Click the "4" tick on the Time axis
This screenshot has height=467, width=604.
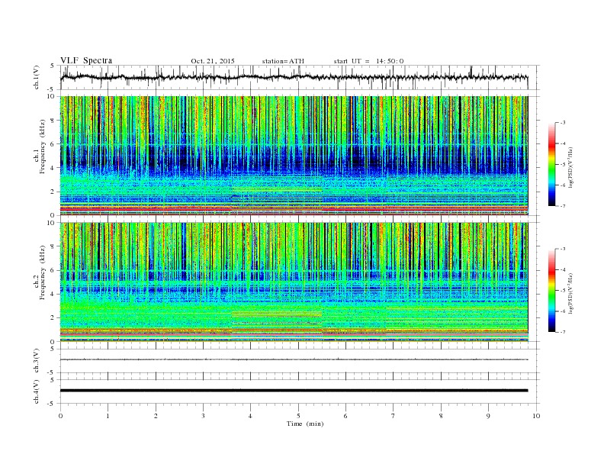coord(251,416)
